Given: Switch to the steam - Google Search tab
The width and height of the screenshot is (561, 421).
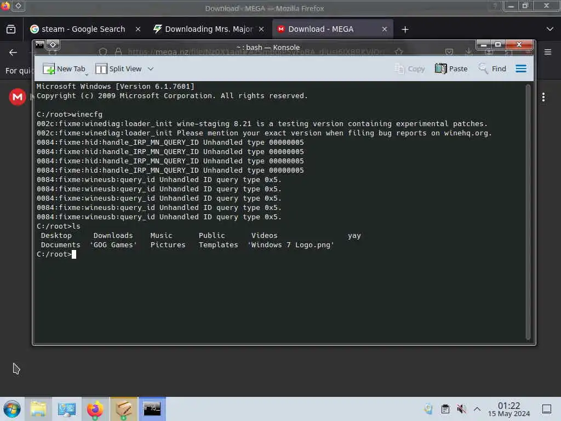Looking at the screenshot, I should tap(78, 29).
